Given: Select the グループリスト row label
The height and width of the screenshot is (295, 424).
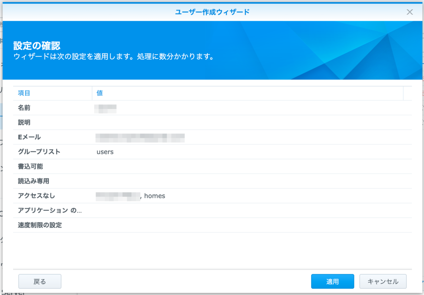Looking at the screenshot, I should tap(39, 152).
